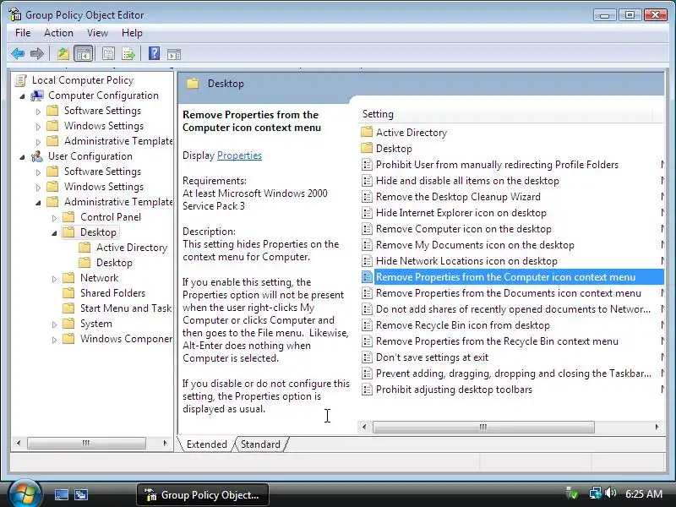Screen dimensions: 676x507
Task: Click the Active Directory folder icon in settings list
Action: tap(367, 132)
